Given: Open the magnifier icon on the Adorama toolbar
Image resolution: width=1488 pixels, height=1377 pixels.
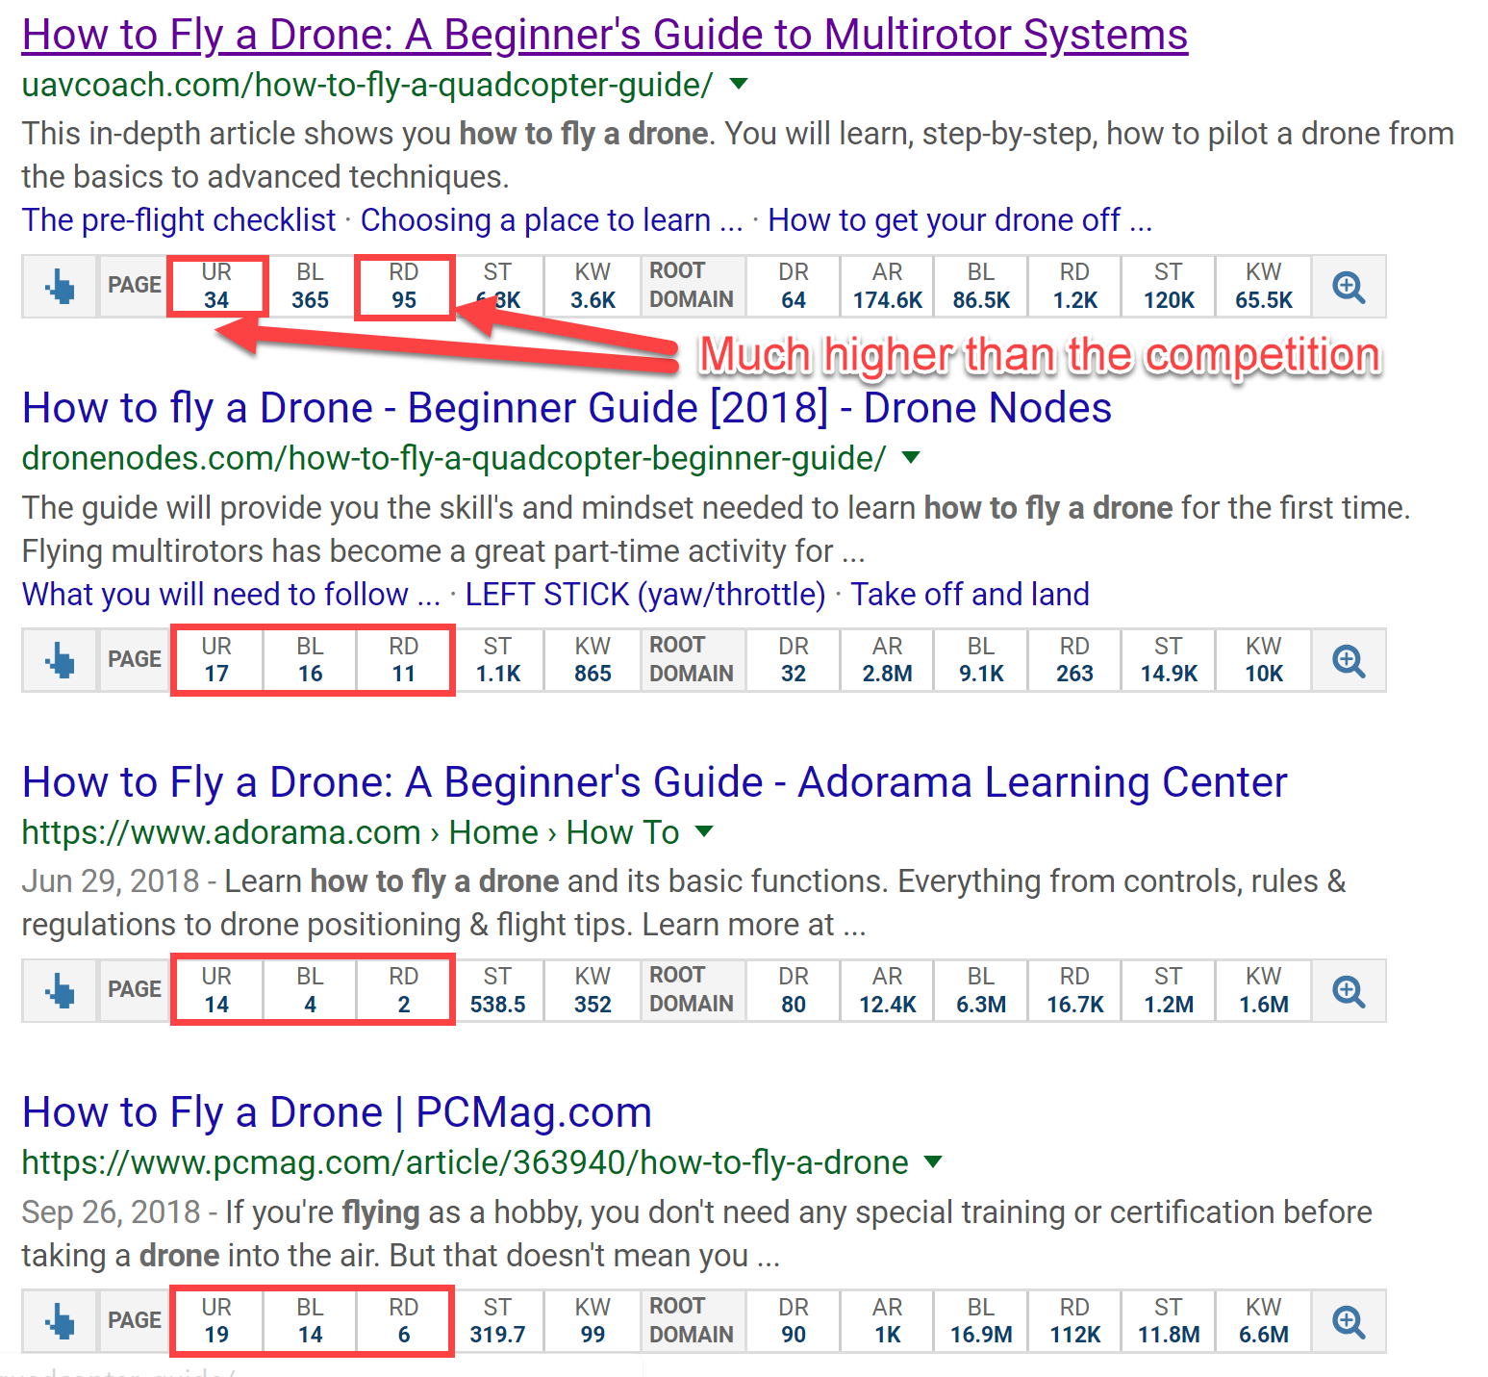Looking at the screenshot, I should pos(1348,990).
